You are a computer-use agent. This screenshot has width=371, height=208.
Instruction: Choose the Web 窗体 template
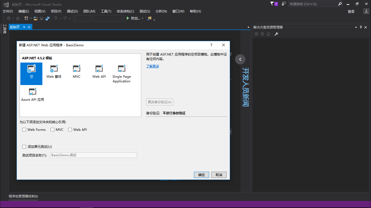click(54, 71)
